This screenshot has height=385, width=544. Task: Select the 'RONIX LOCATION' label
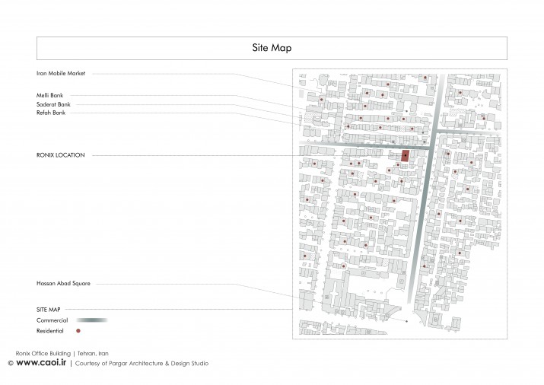click(x=60, y=155)
